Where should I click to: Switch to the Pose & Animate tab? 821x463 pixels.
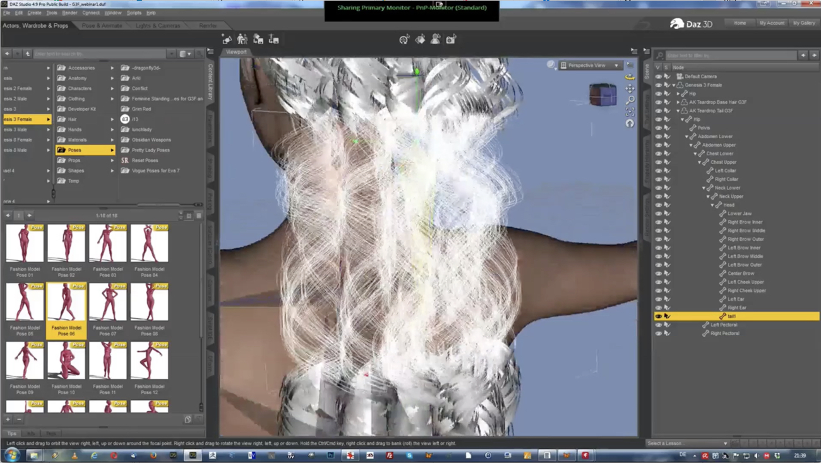tap(101, 26)
